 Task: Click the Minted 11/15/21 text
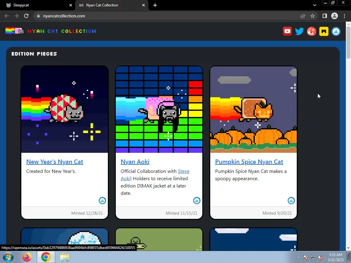[x=182, y=213]
